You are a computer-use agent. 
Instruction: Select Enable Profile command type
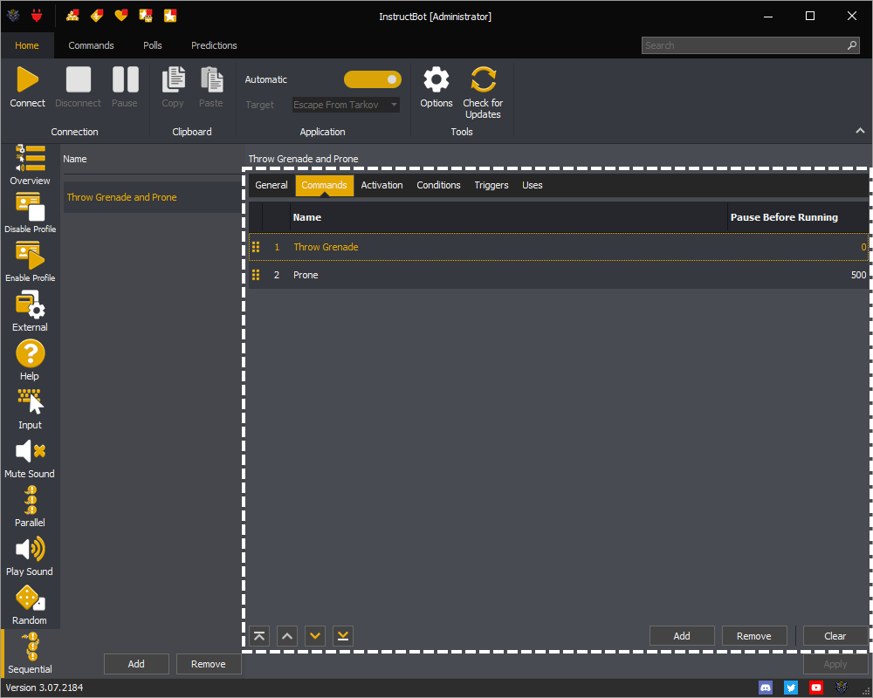click(x=30, y=262)
